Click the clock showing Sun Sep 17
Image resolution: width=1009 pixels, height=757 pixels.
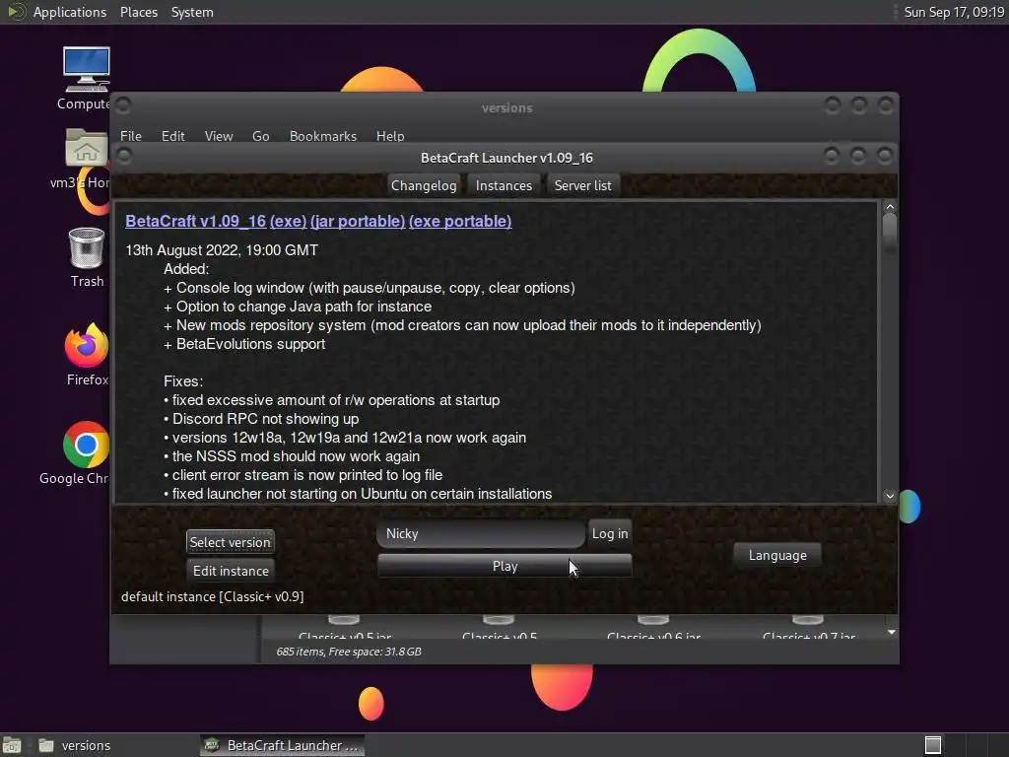click(x=954, y=12)
